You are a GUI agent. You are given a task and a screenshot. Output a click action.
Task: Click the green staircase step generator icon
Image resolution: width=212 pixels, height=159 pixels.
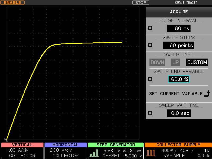click(94, 153)
